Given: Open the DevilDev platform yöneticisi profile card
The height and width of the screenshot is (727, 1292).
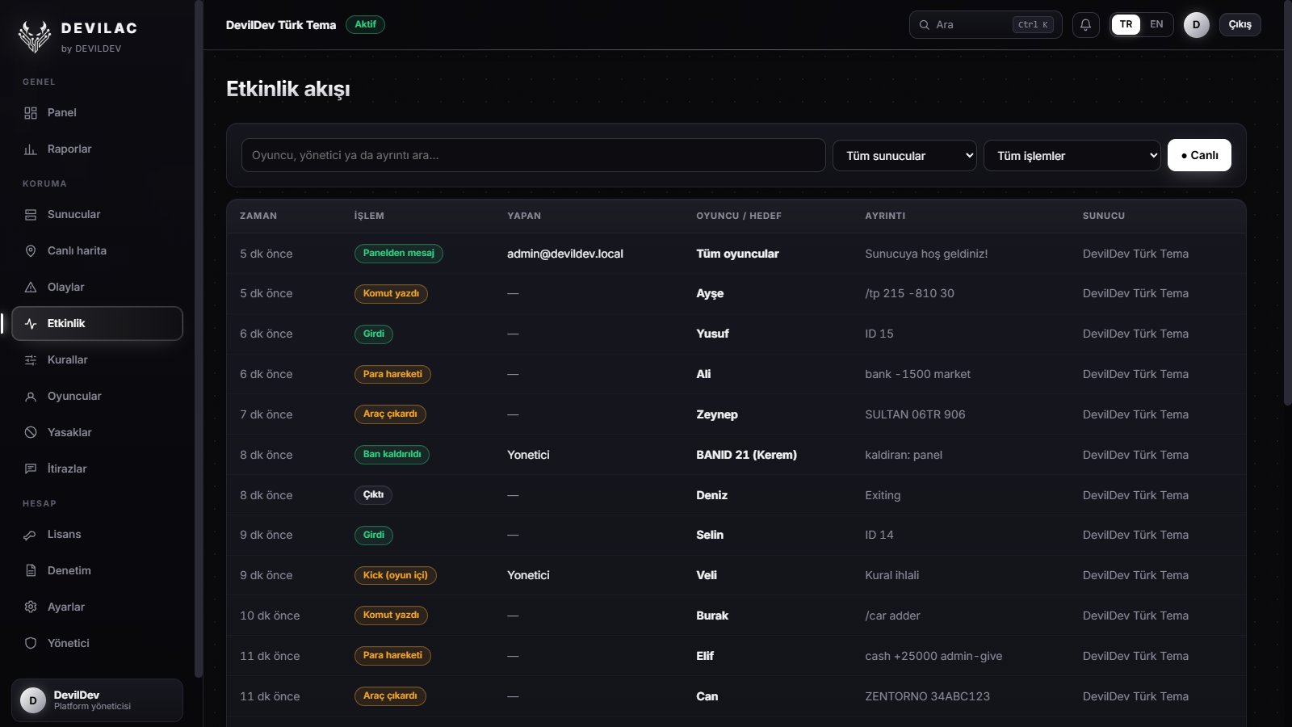Looking at the screenshot, I should coord(97,700).
